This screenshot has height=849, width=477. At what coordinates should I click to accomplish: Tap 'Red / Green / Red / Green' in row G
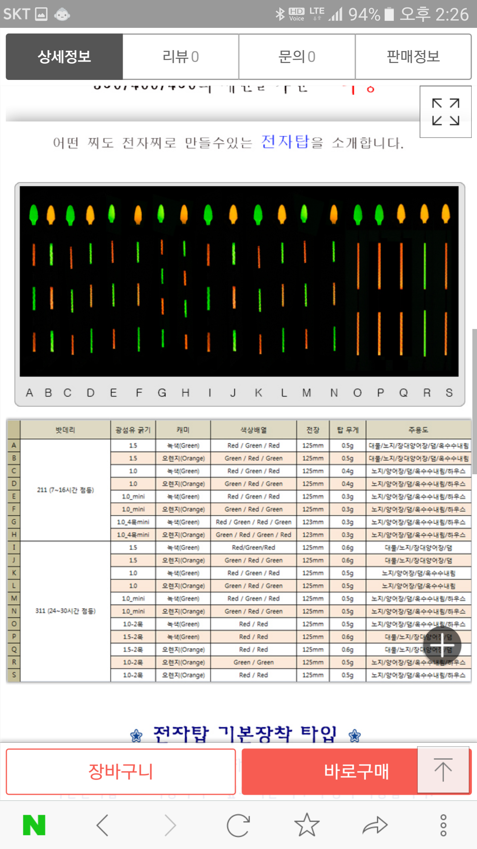pyautogui.click(x=253, y=522)
